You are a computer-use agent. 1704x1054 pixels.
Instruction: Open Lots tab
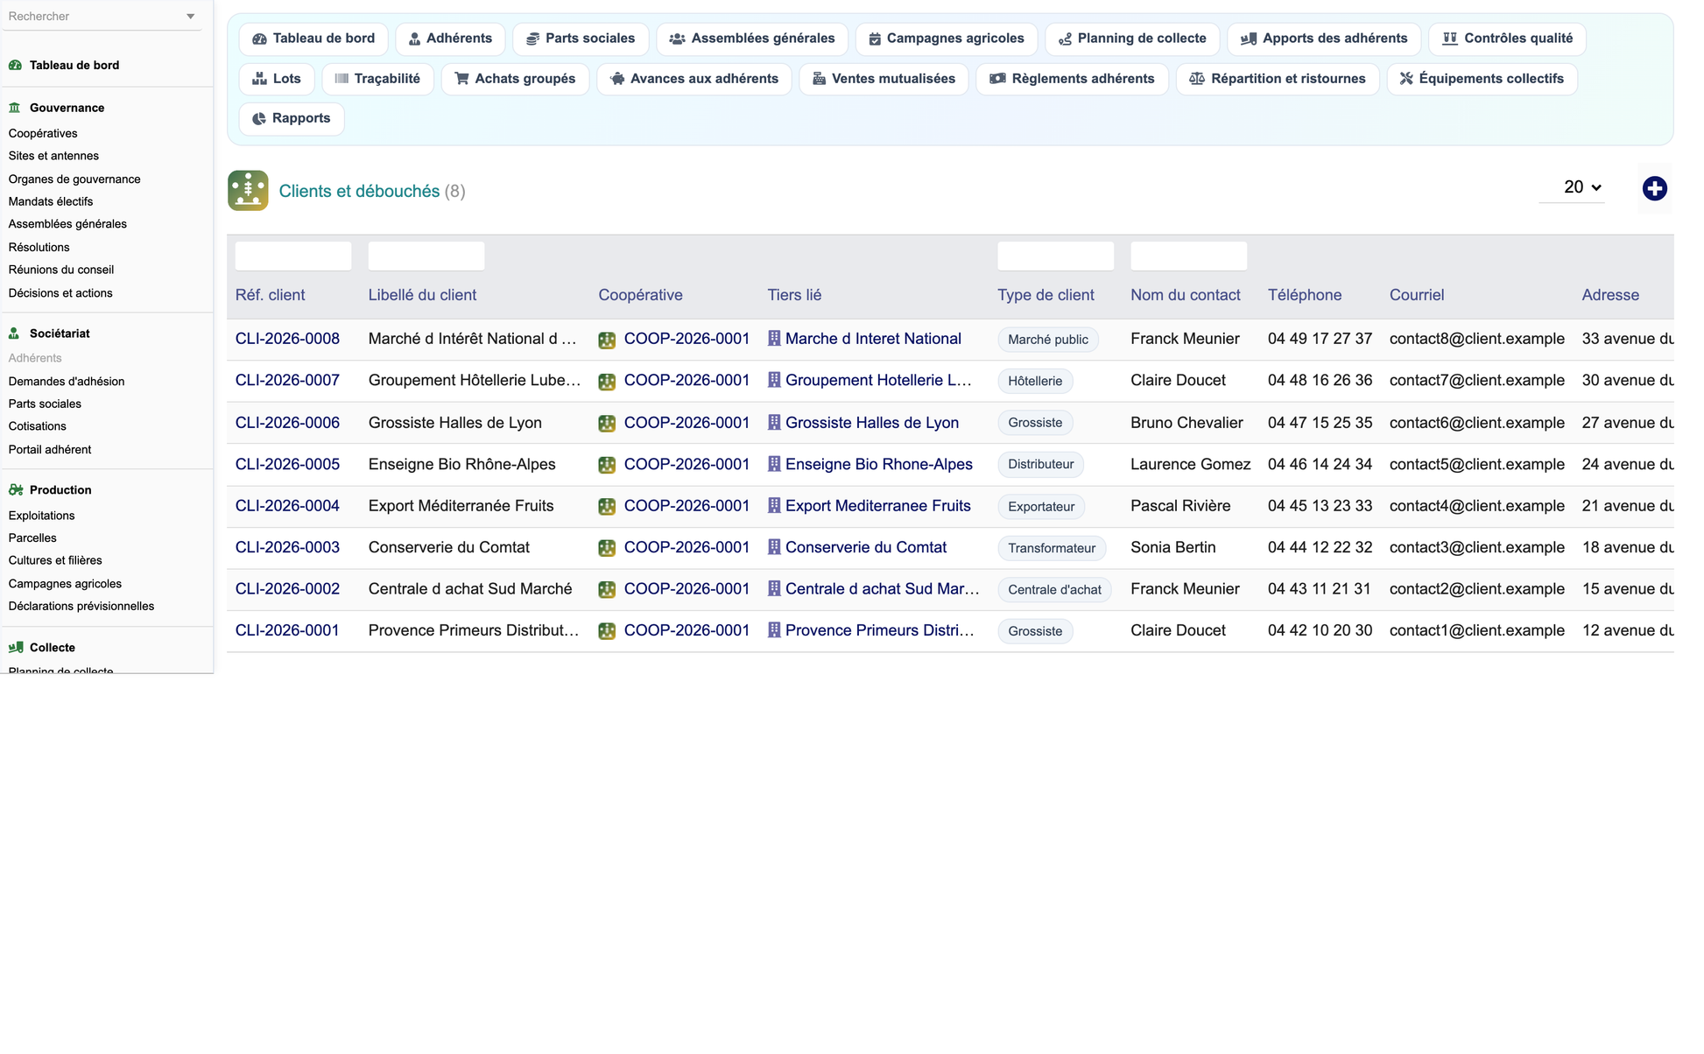pyautogui.click(x=277, y=79)
